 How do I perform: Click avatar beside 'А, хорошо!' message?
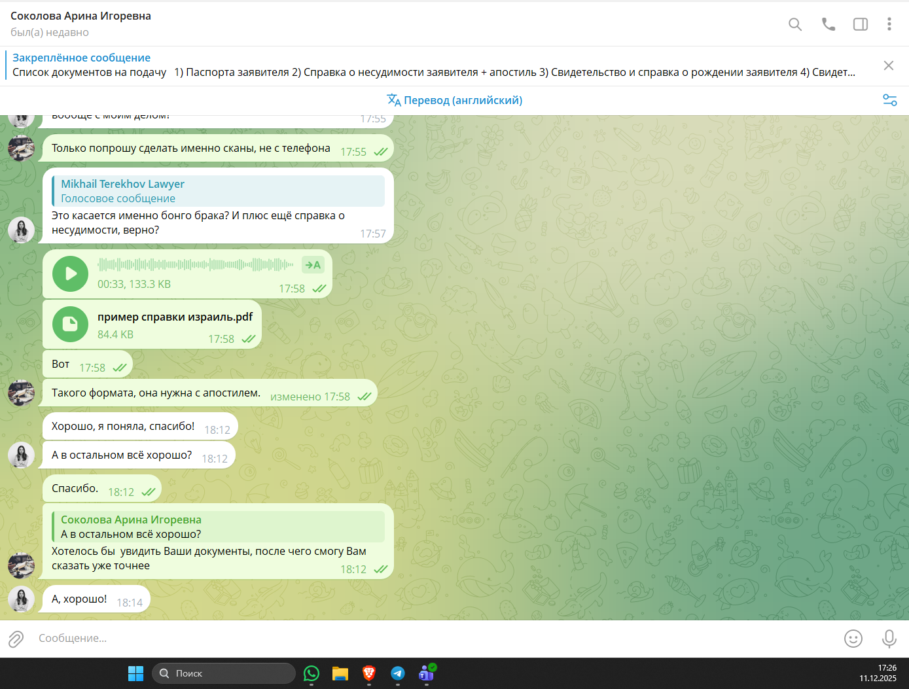pyautogui.click(x=21, y=599)
